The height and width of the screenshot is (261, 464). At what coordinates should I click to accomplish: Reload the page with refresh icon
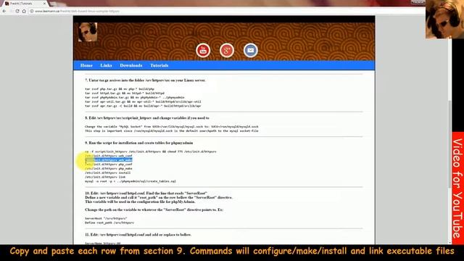(x=17, y=11)
